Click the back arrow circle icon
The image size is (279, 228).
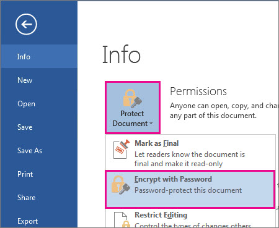(26, 24)
